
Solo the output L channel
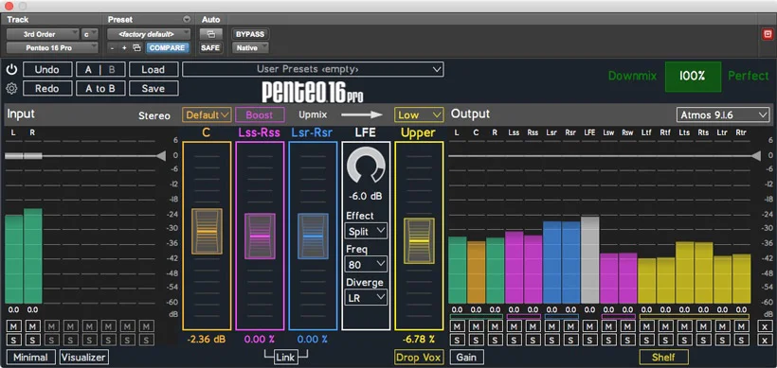(457, 340)
